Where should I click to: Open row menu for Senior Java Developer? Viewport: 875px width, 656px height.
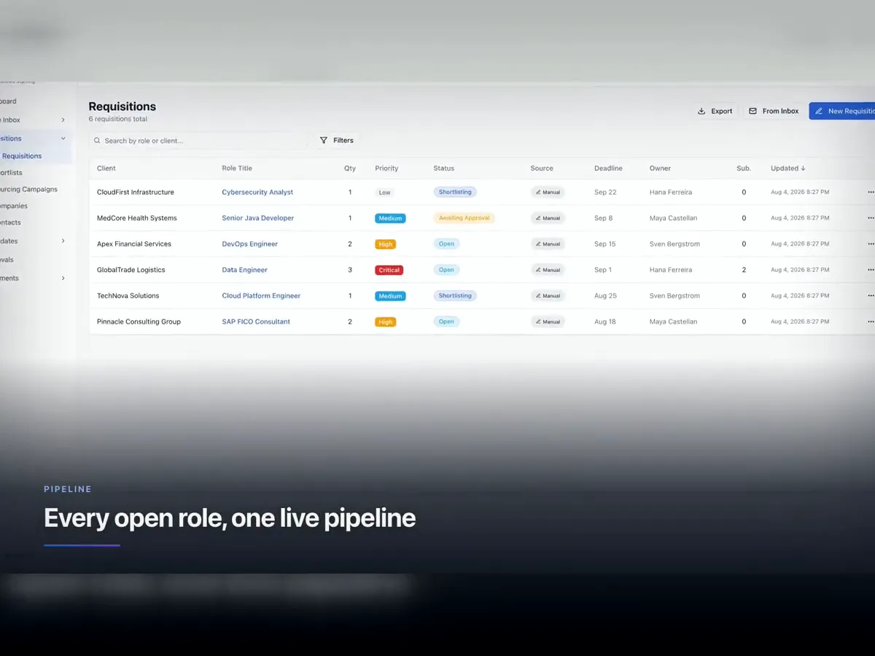click(871, 218)
